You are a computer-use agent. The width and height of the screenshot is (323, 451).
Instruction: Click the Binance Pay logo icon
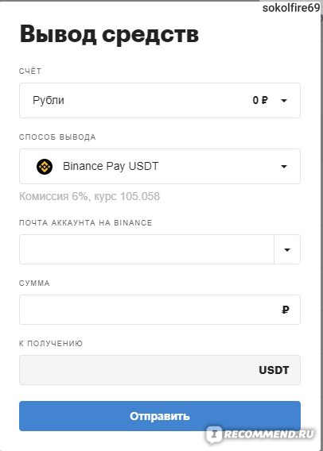pos(45,167)
